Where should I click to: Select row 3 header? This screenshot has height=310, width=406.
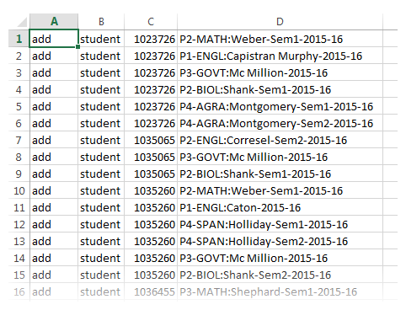tap(19, 72)
